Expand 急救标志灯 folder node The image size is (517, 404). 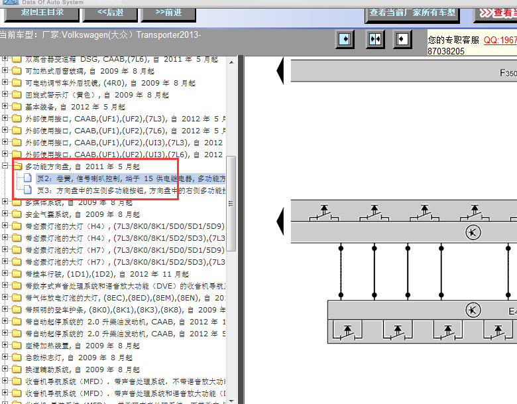coord(5,356)
